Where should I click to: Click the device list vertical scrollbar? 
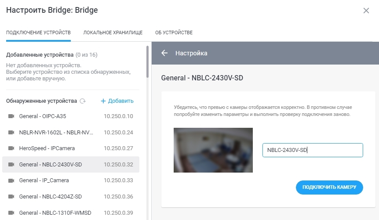point(147,61)
